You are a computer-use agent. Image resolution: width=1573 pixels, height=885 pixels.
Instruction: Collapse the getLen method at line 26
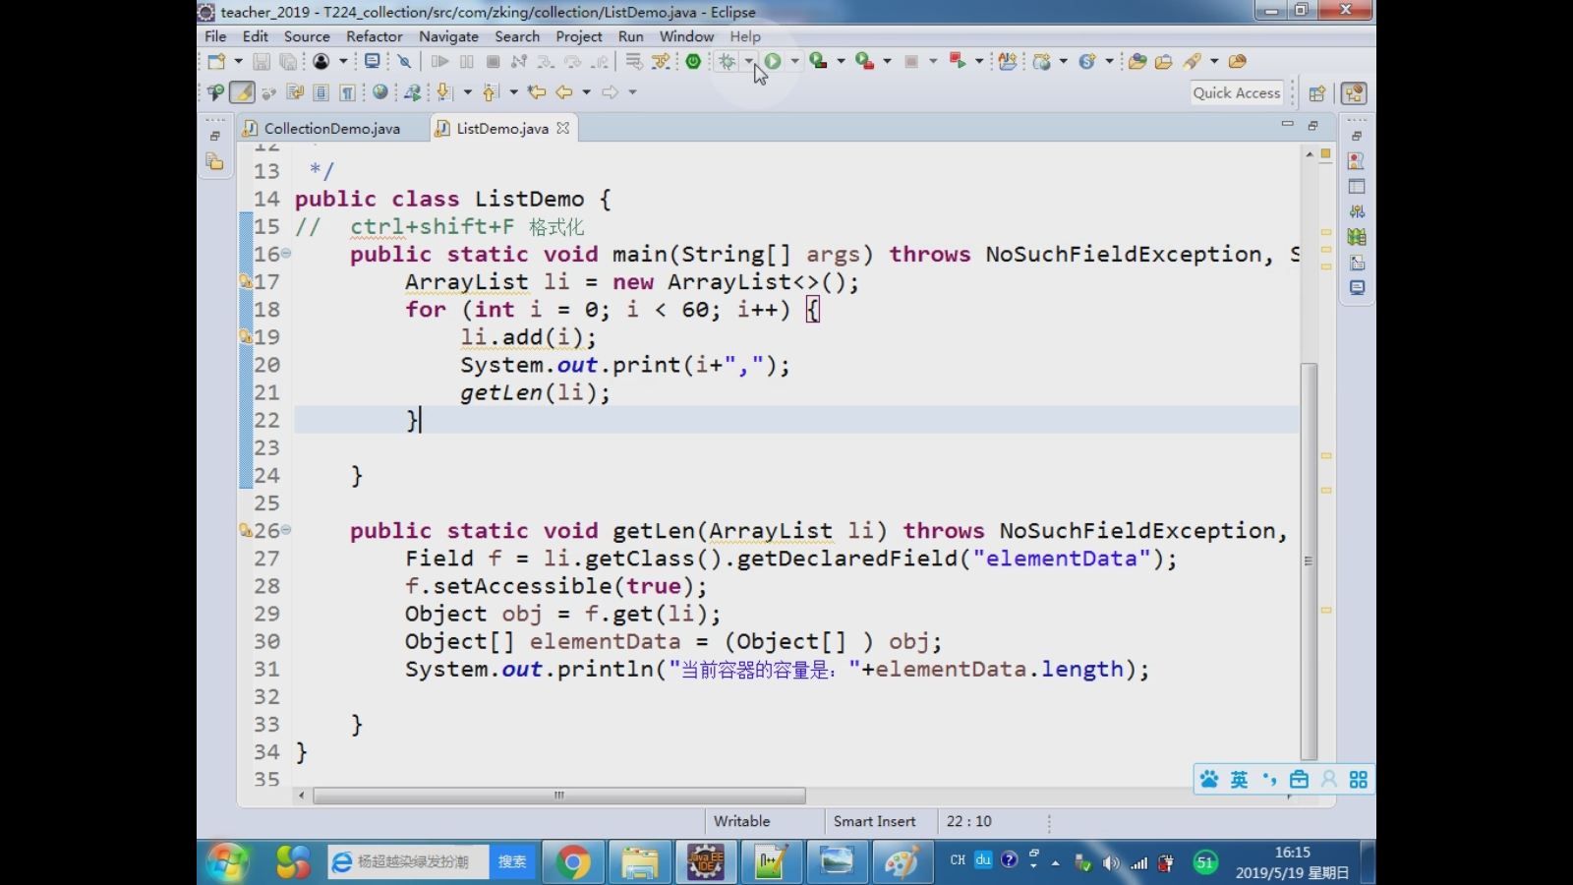pyautogui.click(x=286, y=530)
